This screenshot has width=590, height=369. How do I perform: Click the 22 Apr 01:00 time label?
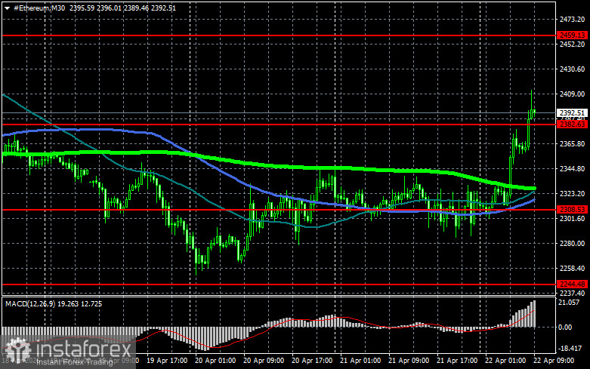tap(505, 361)
